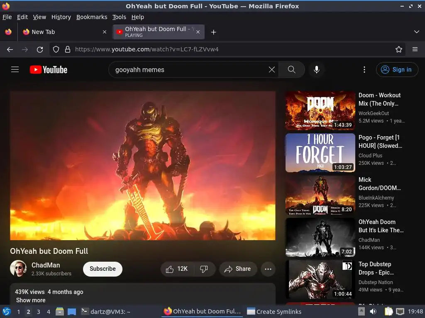Screen dimensions: 425x318
Task: Open a new tab with plus button
Action: (214, 32)
